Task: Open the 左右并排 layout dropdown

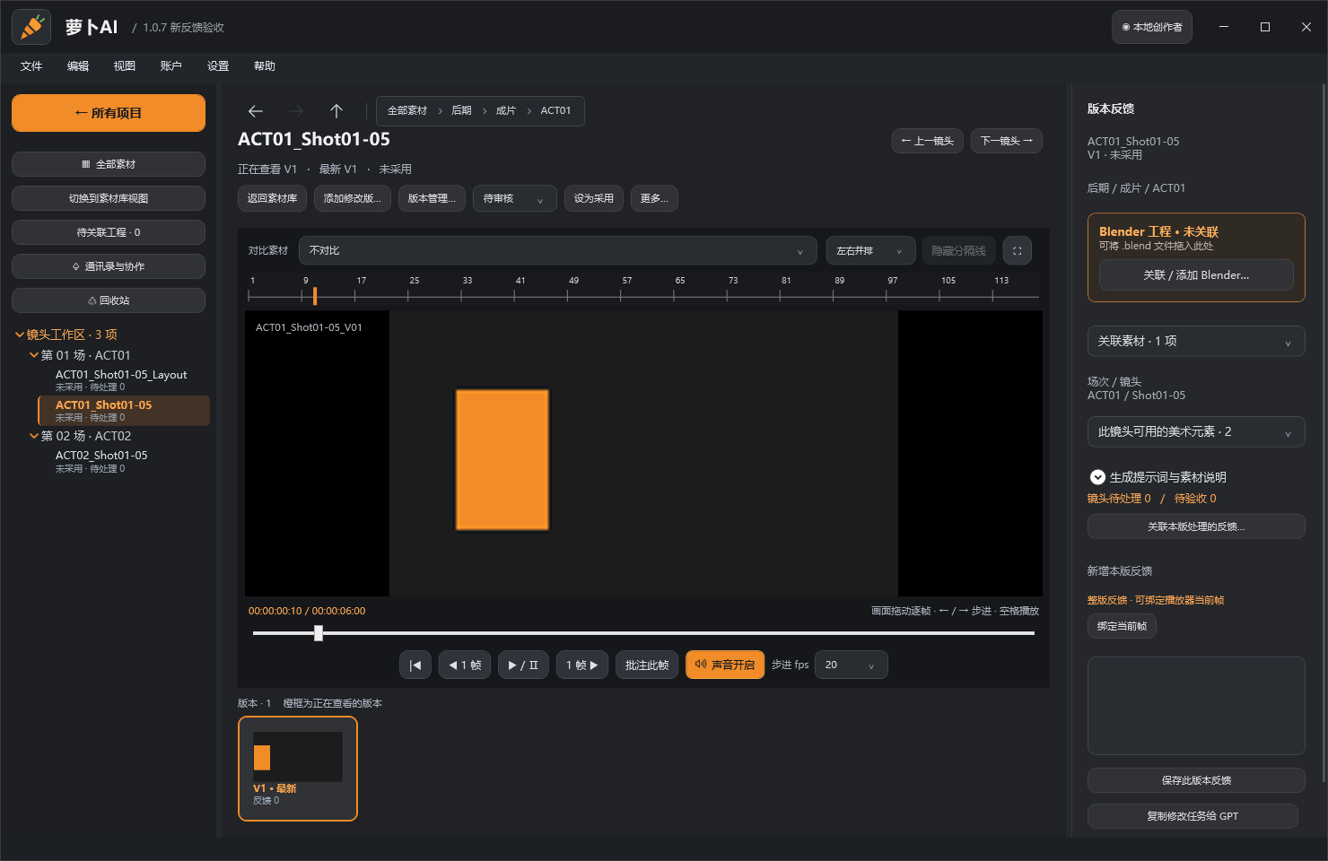Action: (x=870, y=251)
